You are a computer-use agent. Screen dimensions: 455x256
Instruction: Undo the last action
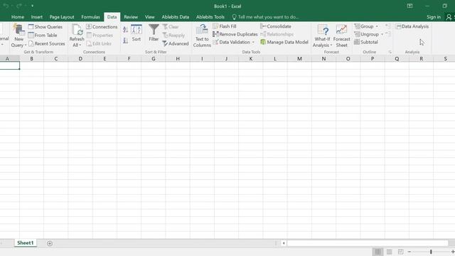[6, 6]
